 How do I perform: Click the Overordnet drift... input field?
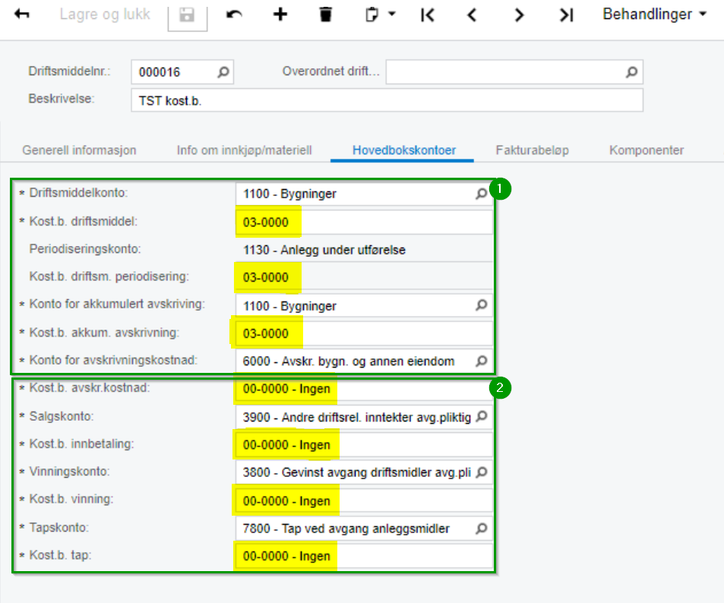click(514, 72)
